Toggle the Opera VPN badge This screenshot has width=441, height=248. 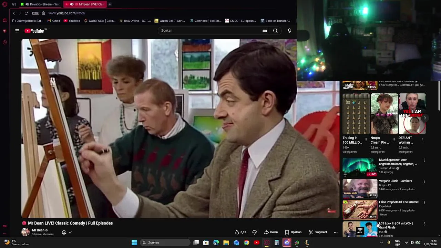[x=35, y=13]
